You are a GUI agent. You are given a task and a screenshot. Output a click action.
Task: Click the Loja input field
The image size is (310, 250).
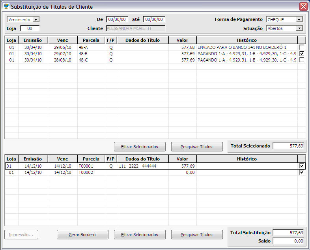point(30,28)
